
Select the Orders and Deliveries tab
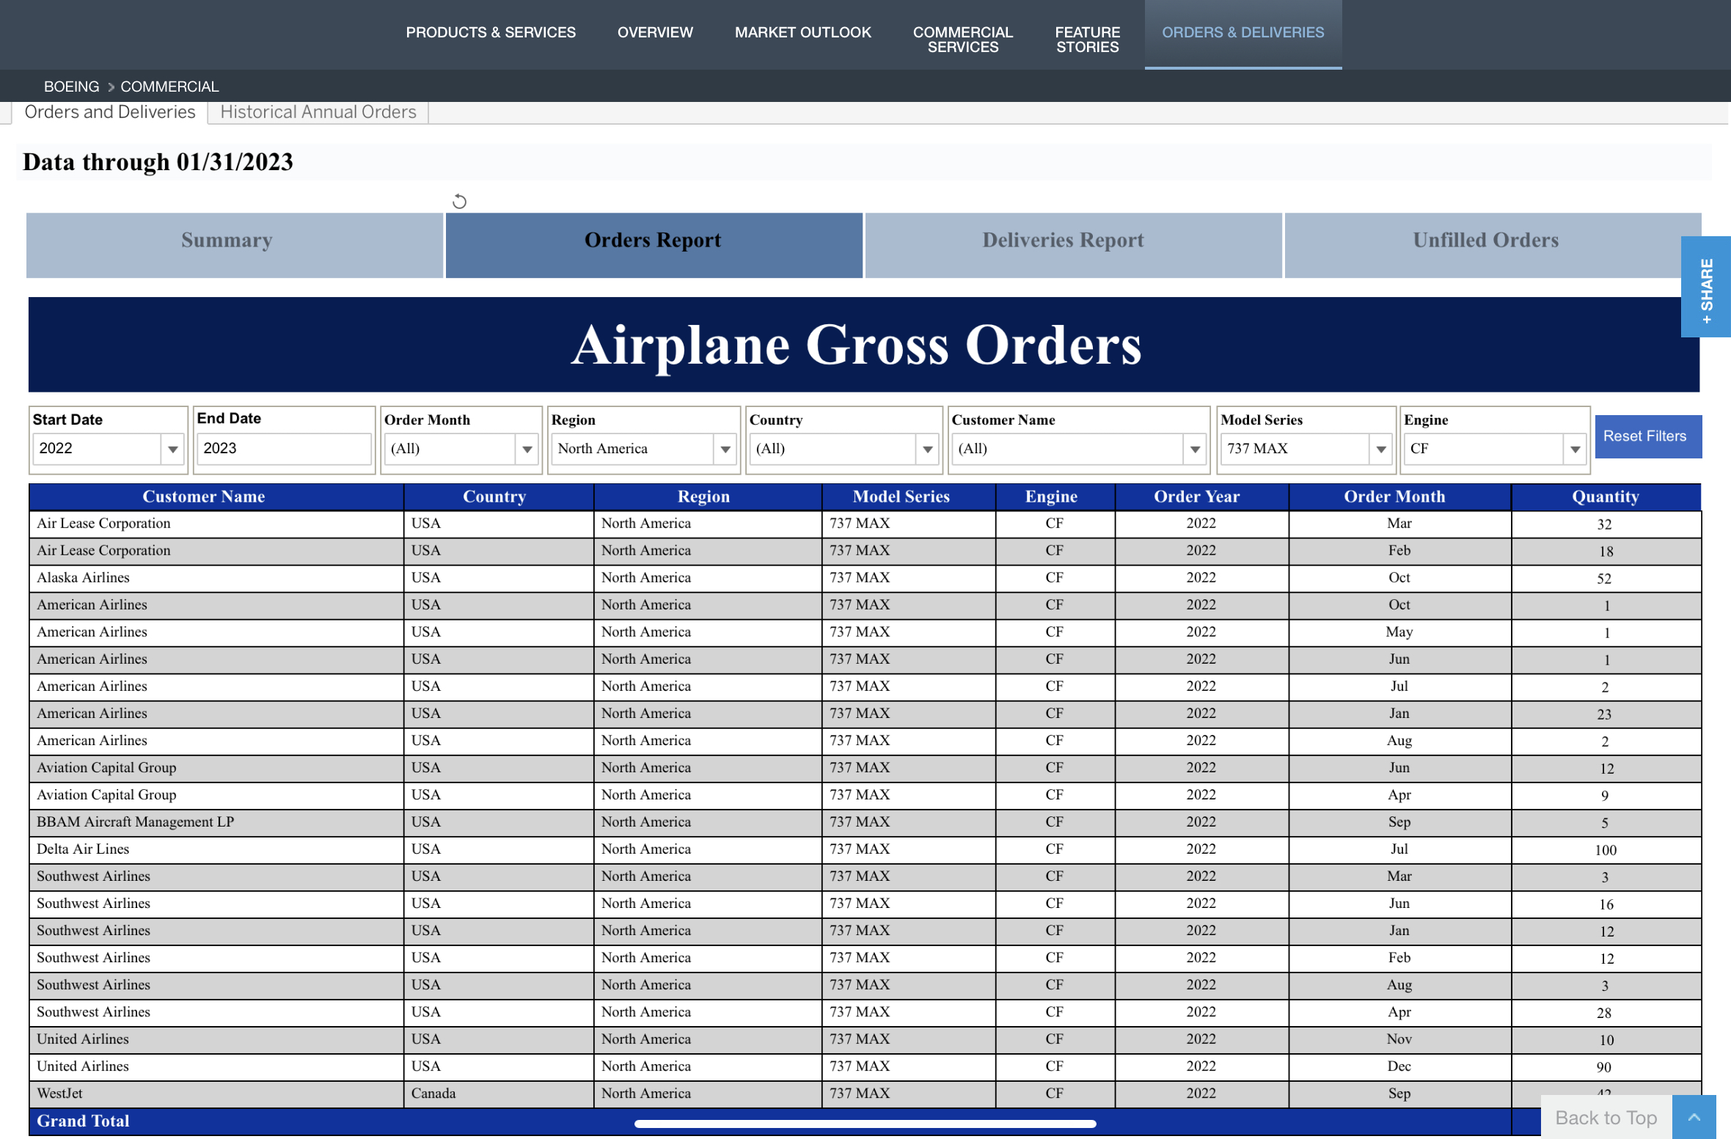pos(109,112)
